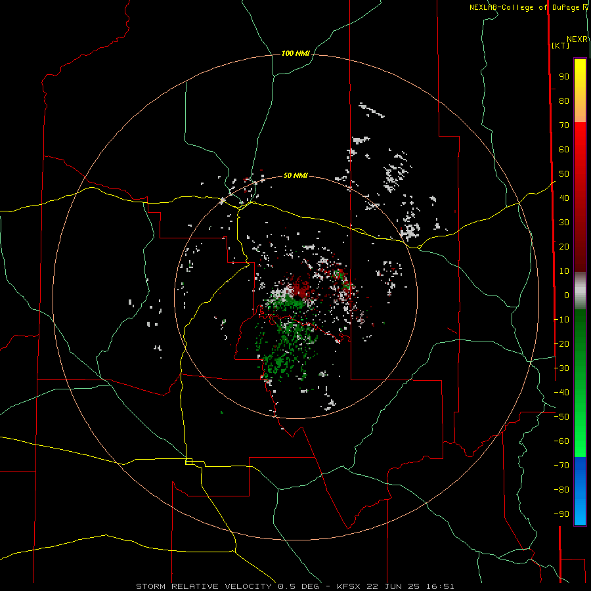
Task: Click the -40 value on the velocity scale
Action: click(561, 393)
